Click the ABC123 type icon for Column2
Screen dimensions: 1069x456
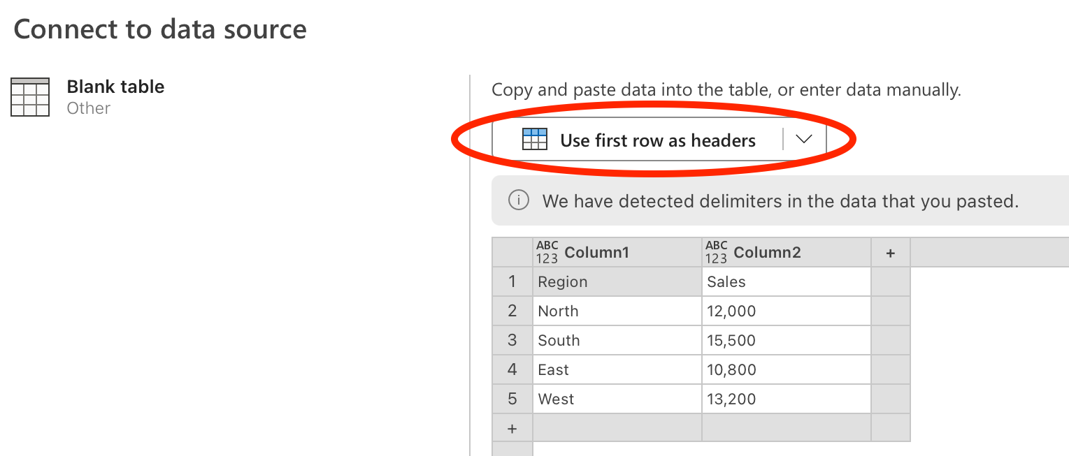[x=716, y=252]
